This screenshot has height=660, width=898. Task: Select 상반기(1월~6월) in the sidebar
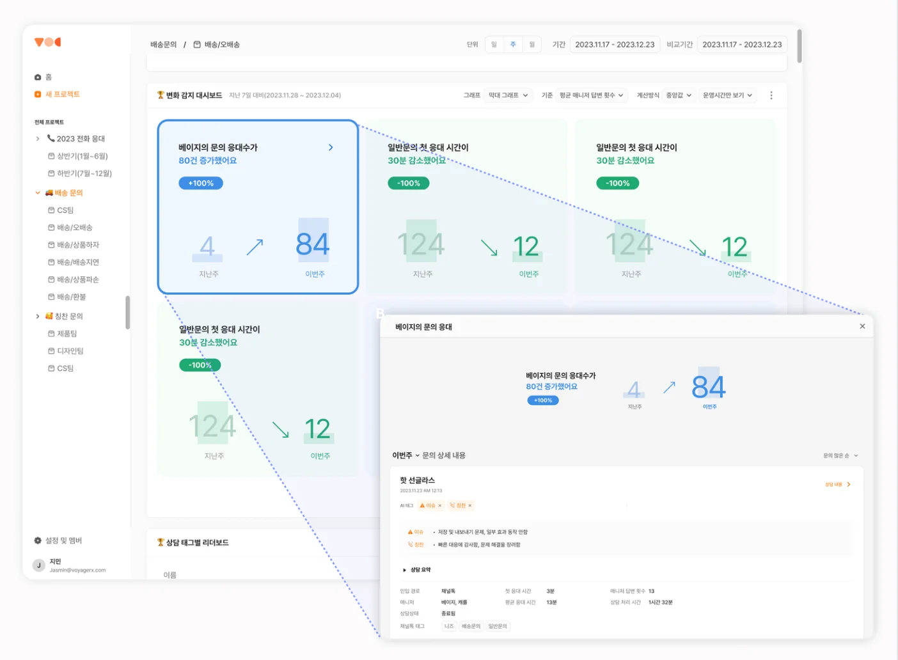pos(82,156)
